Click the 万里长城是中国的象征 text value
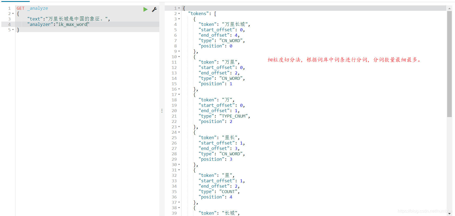Screen dimensions: 455x216 [76, 19]
